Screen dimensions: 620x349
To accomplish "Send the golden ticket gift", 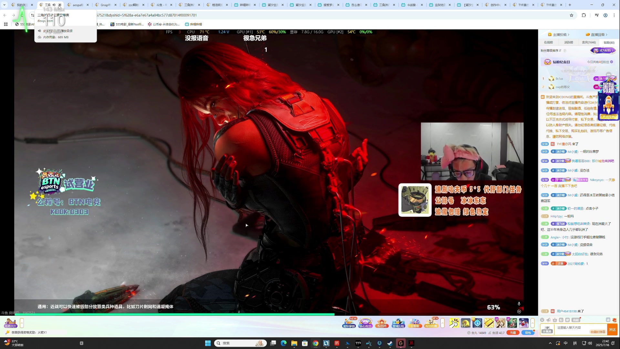I will point(489,323).
